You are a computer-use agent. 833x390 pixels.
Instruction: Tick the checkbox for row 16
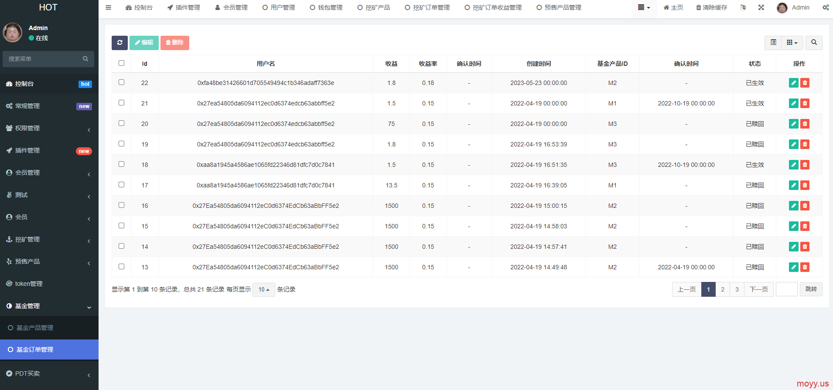(x=122, y=205)
